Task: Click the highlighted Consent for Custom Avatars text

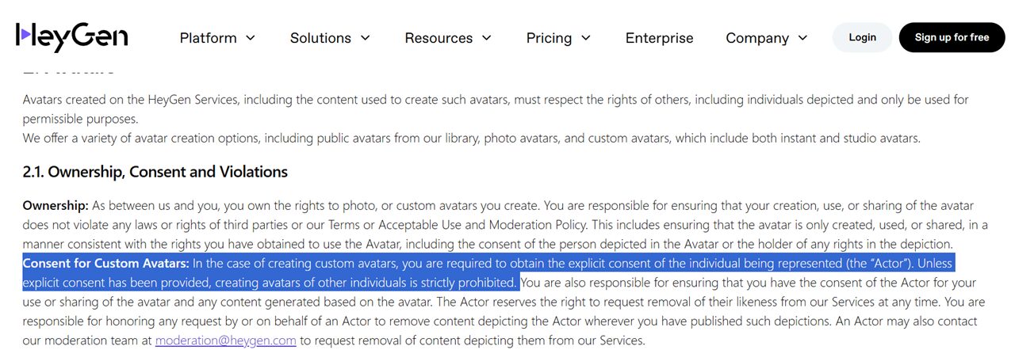Action: point(105,263)
